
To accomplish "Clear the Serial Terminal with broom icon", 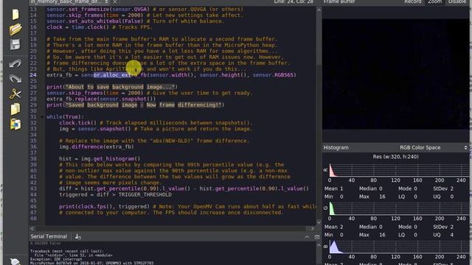I will pyautogui.click(x=78, y=237).
